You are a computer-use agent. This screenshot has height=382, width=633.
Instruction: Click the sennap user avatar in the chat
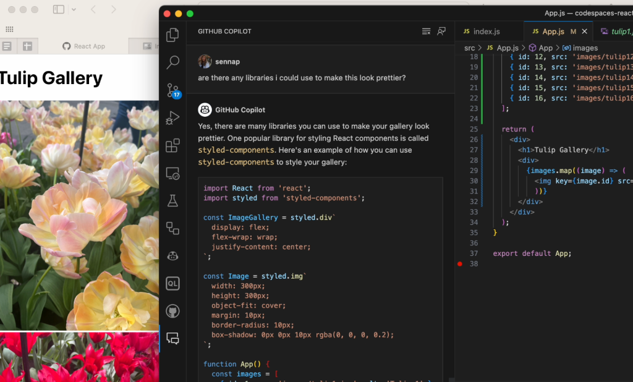click(x=204, y=61)
